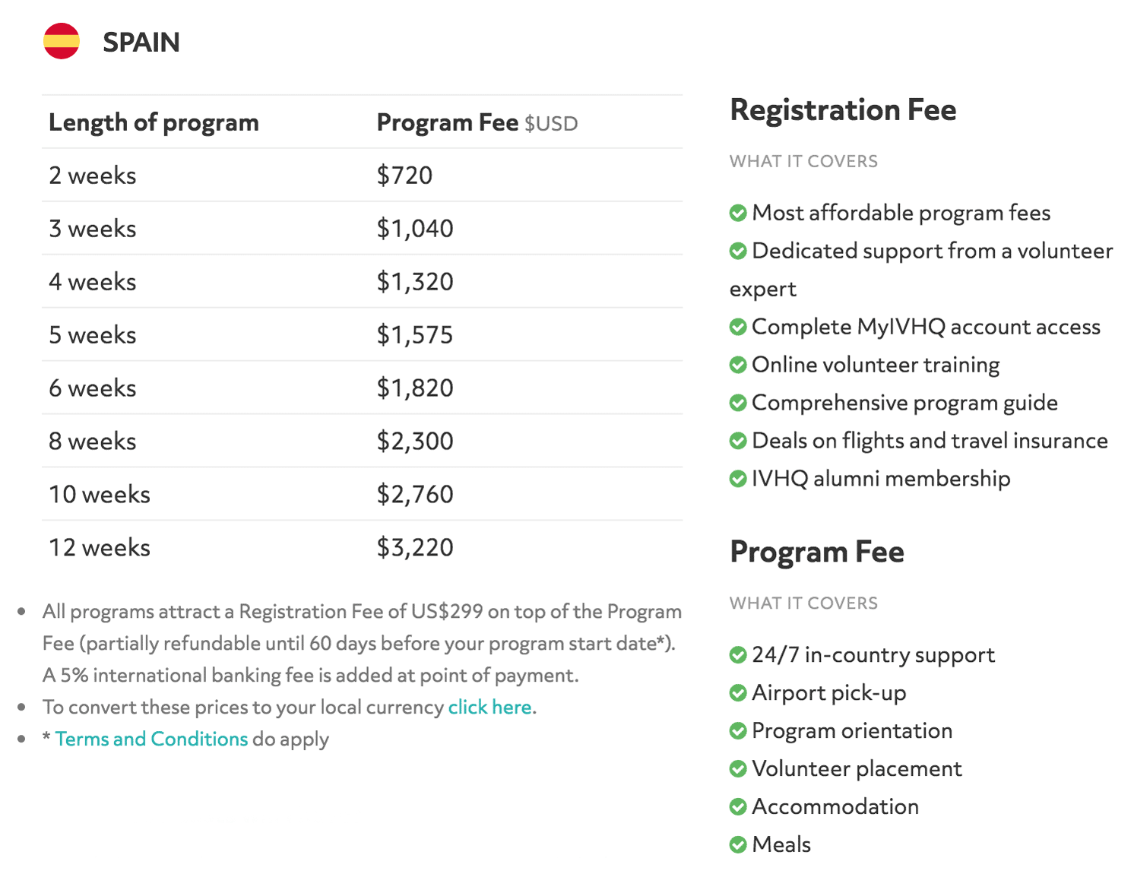Open the click here currency conversion link

tap(489, 707)
